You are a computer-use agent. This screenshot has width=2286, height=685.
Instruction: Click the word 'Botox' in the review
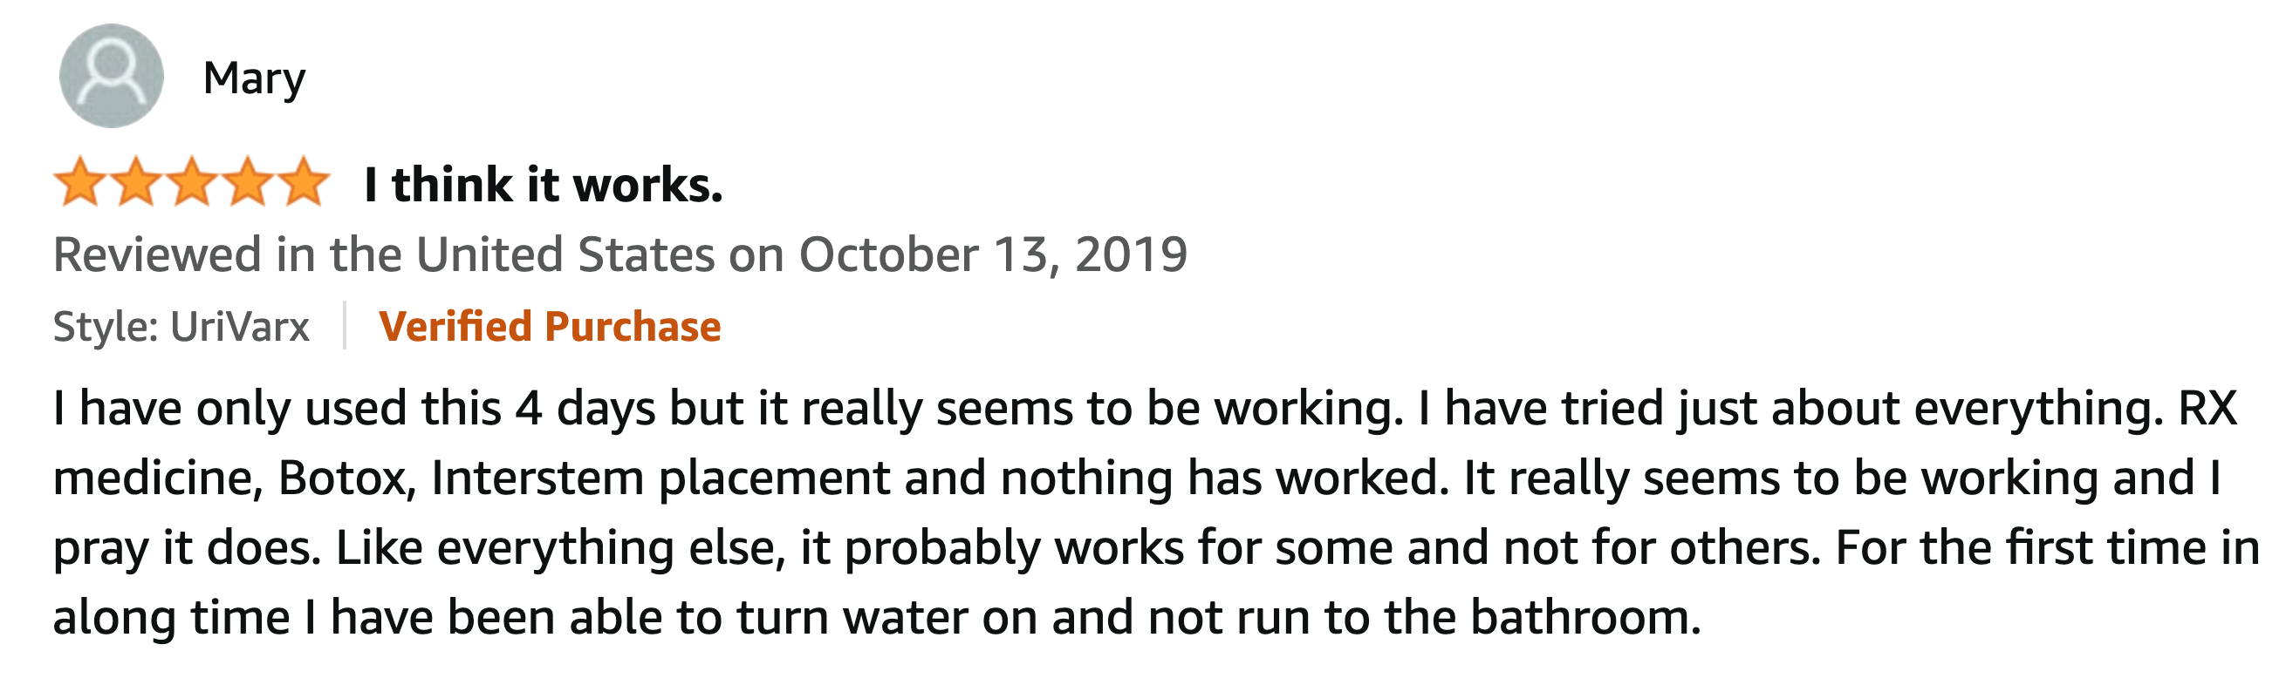[347, 478]
